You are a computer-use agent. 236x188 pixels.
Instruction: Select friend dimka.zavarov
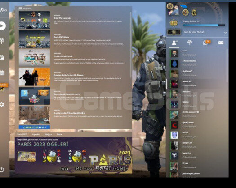198,115
